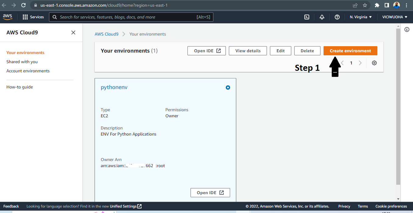Open the info panel icon on the right edge
Screen dimensions: 413x213
click(x=407, y=29)
